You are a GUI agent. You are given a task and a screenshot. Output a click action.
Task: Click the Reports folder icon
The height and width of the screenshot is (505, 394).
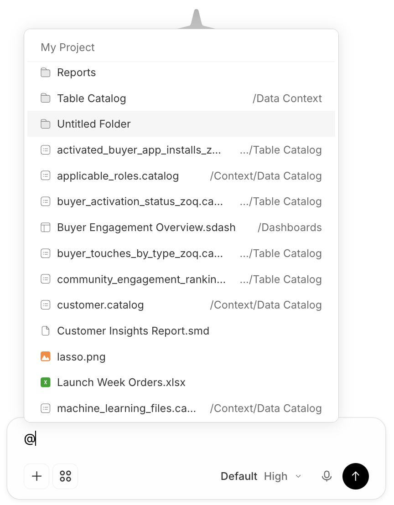pos(46,72)
